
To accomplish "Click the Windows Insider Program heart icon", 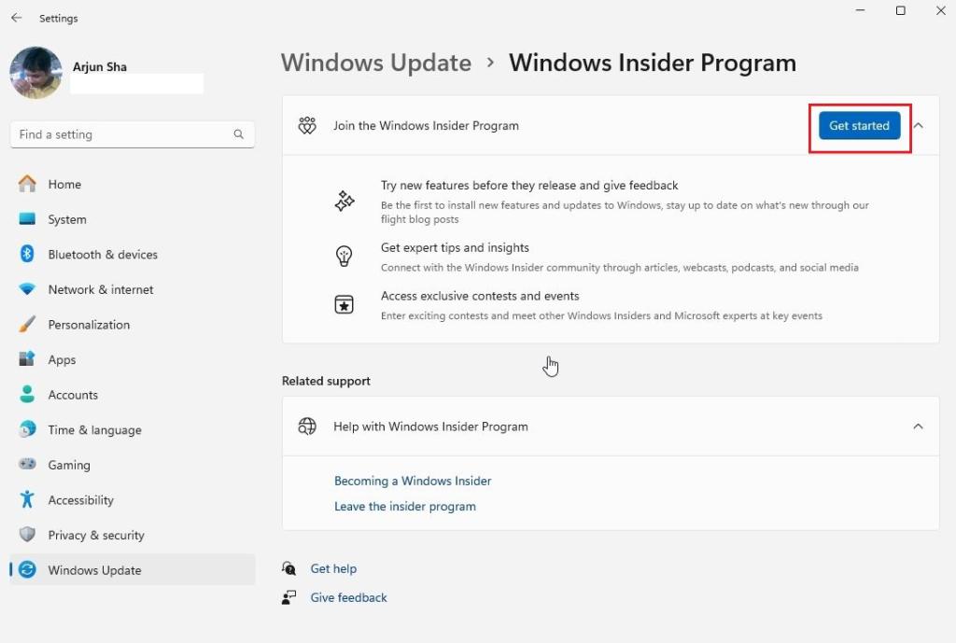I will (x=306, y=125).
